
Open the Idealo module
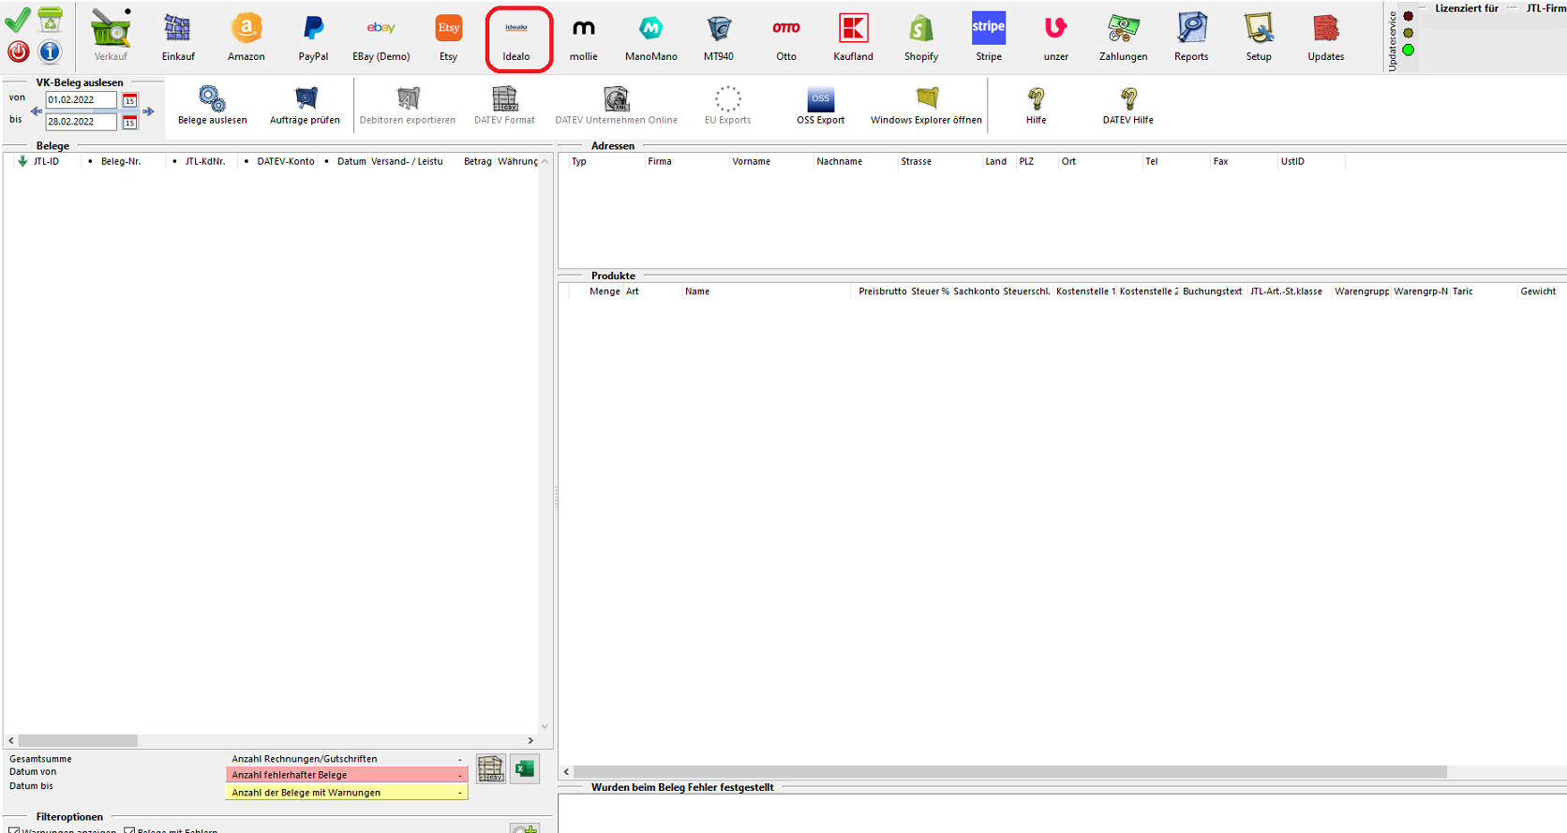tap(516, 39)
